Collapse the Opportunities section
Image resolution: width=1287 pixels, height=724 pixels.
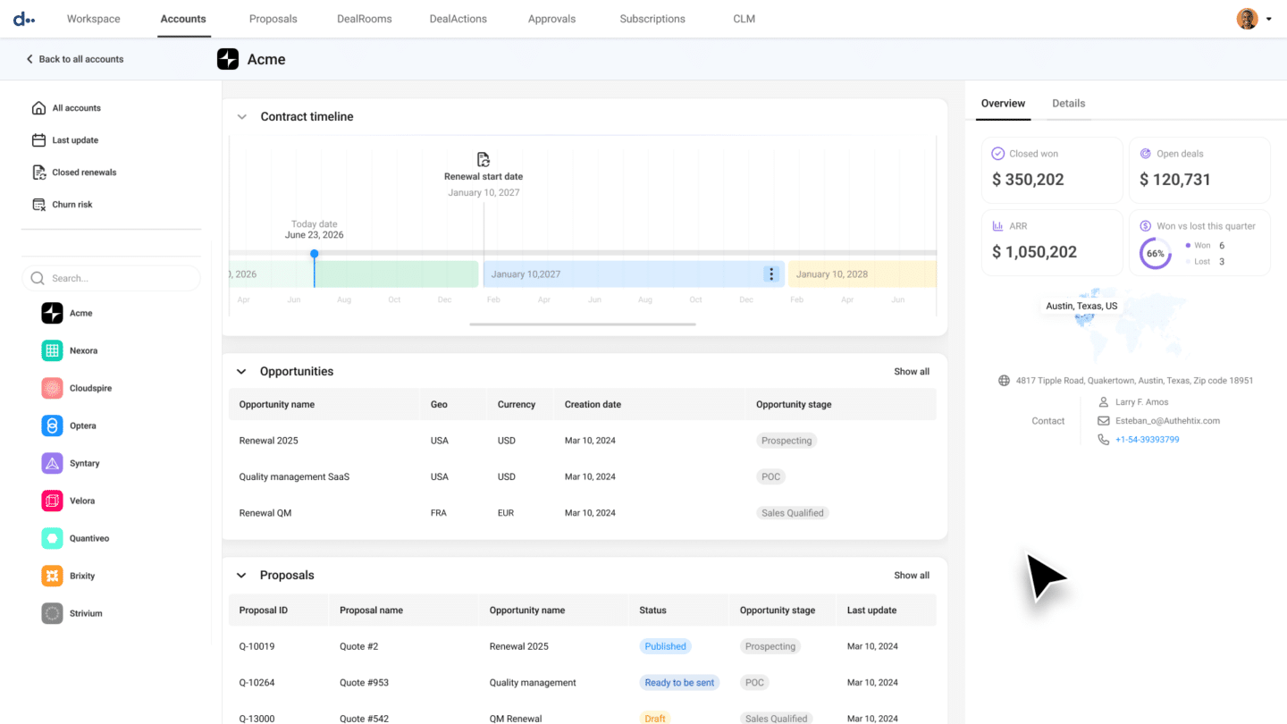[x=241, y=371]
